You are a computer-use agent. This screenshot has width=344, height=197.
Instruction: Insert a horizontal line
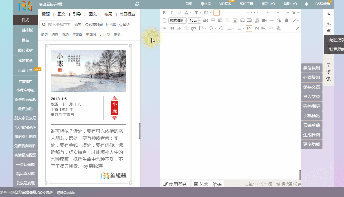point(272,21)
